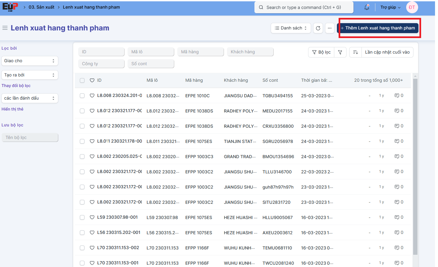438x267 pixels.
Task: Toggle the sort direction icon
Action: coord(355,52)
